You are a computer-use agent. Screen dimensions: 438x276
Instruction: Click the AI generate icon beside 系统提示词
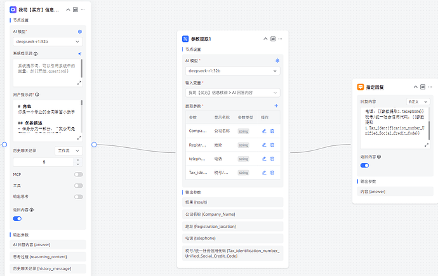[x=80, y=54]
